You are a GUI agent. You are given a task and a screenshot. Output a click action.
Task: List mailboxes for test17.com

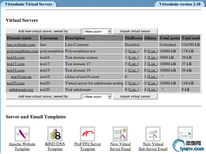coord(133,64)
